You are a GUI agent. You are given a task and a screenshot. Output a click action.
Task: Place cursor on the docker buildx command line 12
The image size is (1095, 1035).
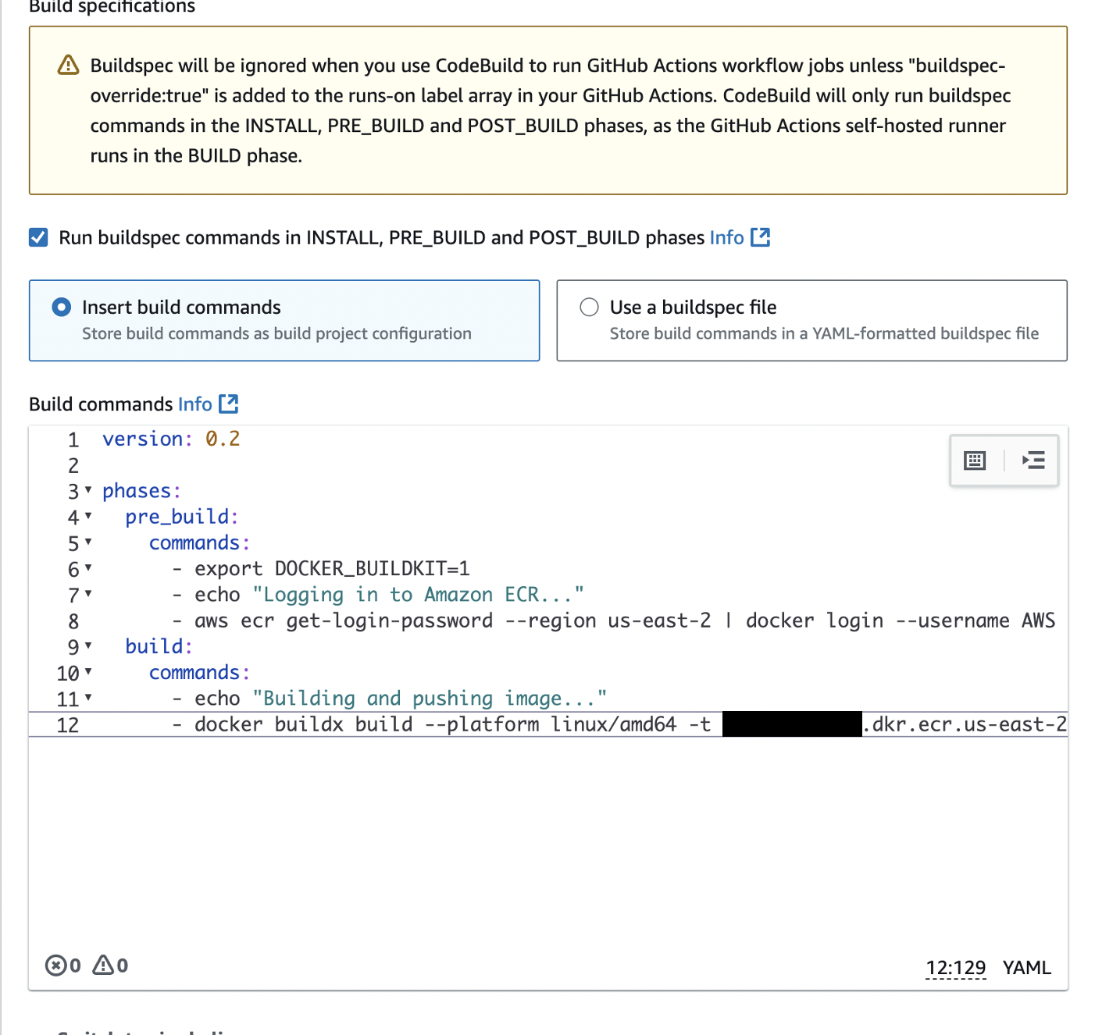click(469, 724)
